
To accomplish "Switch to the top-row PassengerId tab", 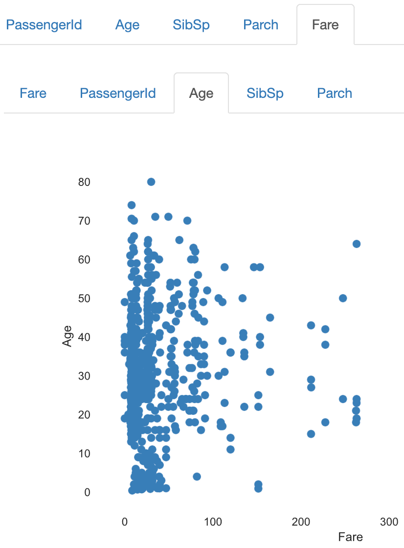I will [44, 25].
